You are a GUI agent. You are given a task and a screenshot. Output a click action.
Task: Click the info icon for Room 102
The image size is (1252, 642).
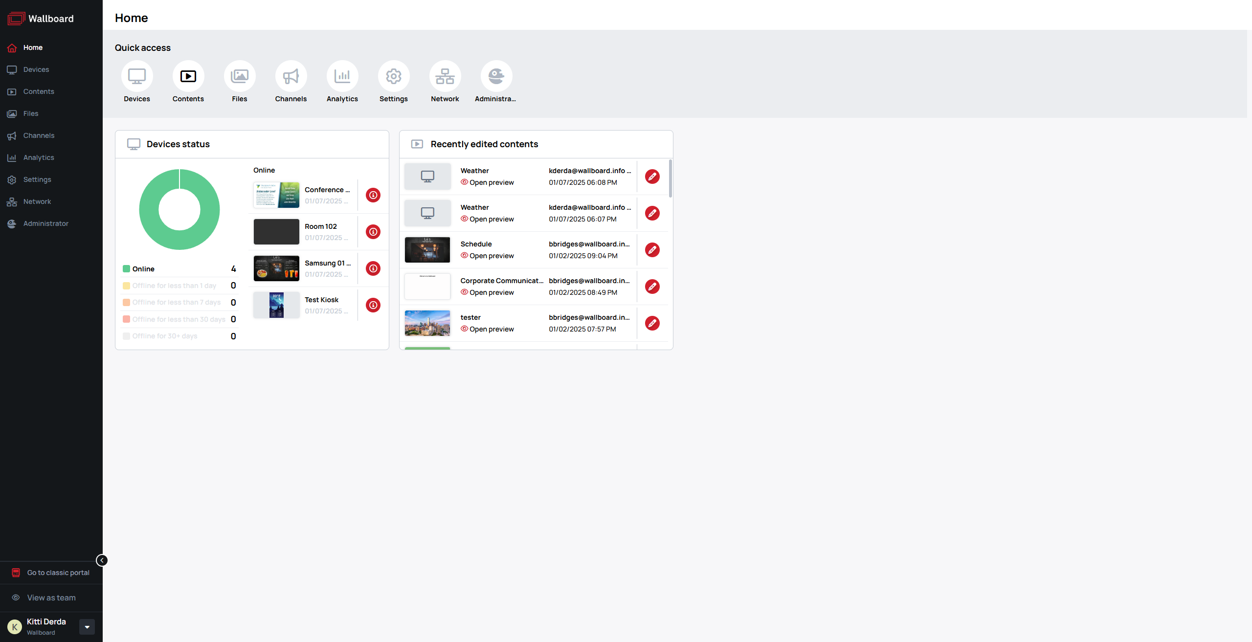(373, 232)
